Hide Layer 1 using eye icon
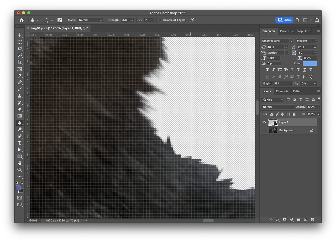 click(264, 122)
